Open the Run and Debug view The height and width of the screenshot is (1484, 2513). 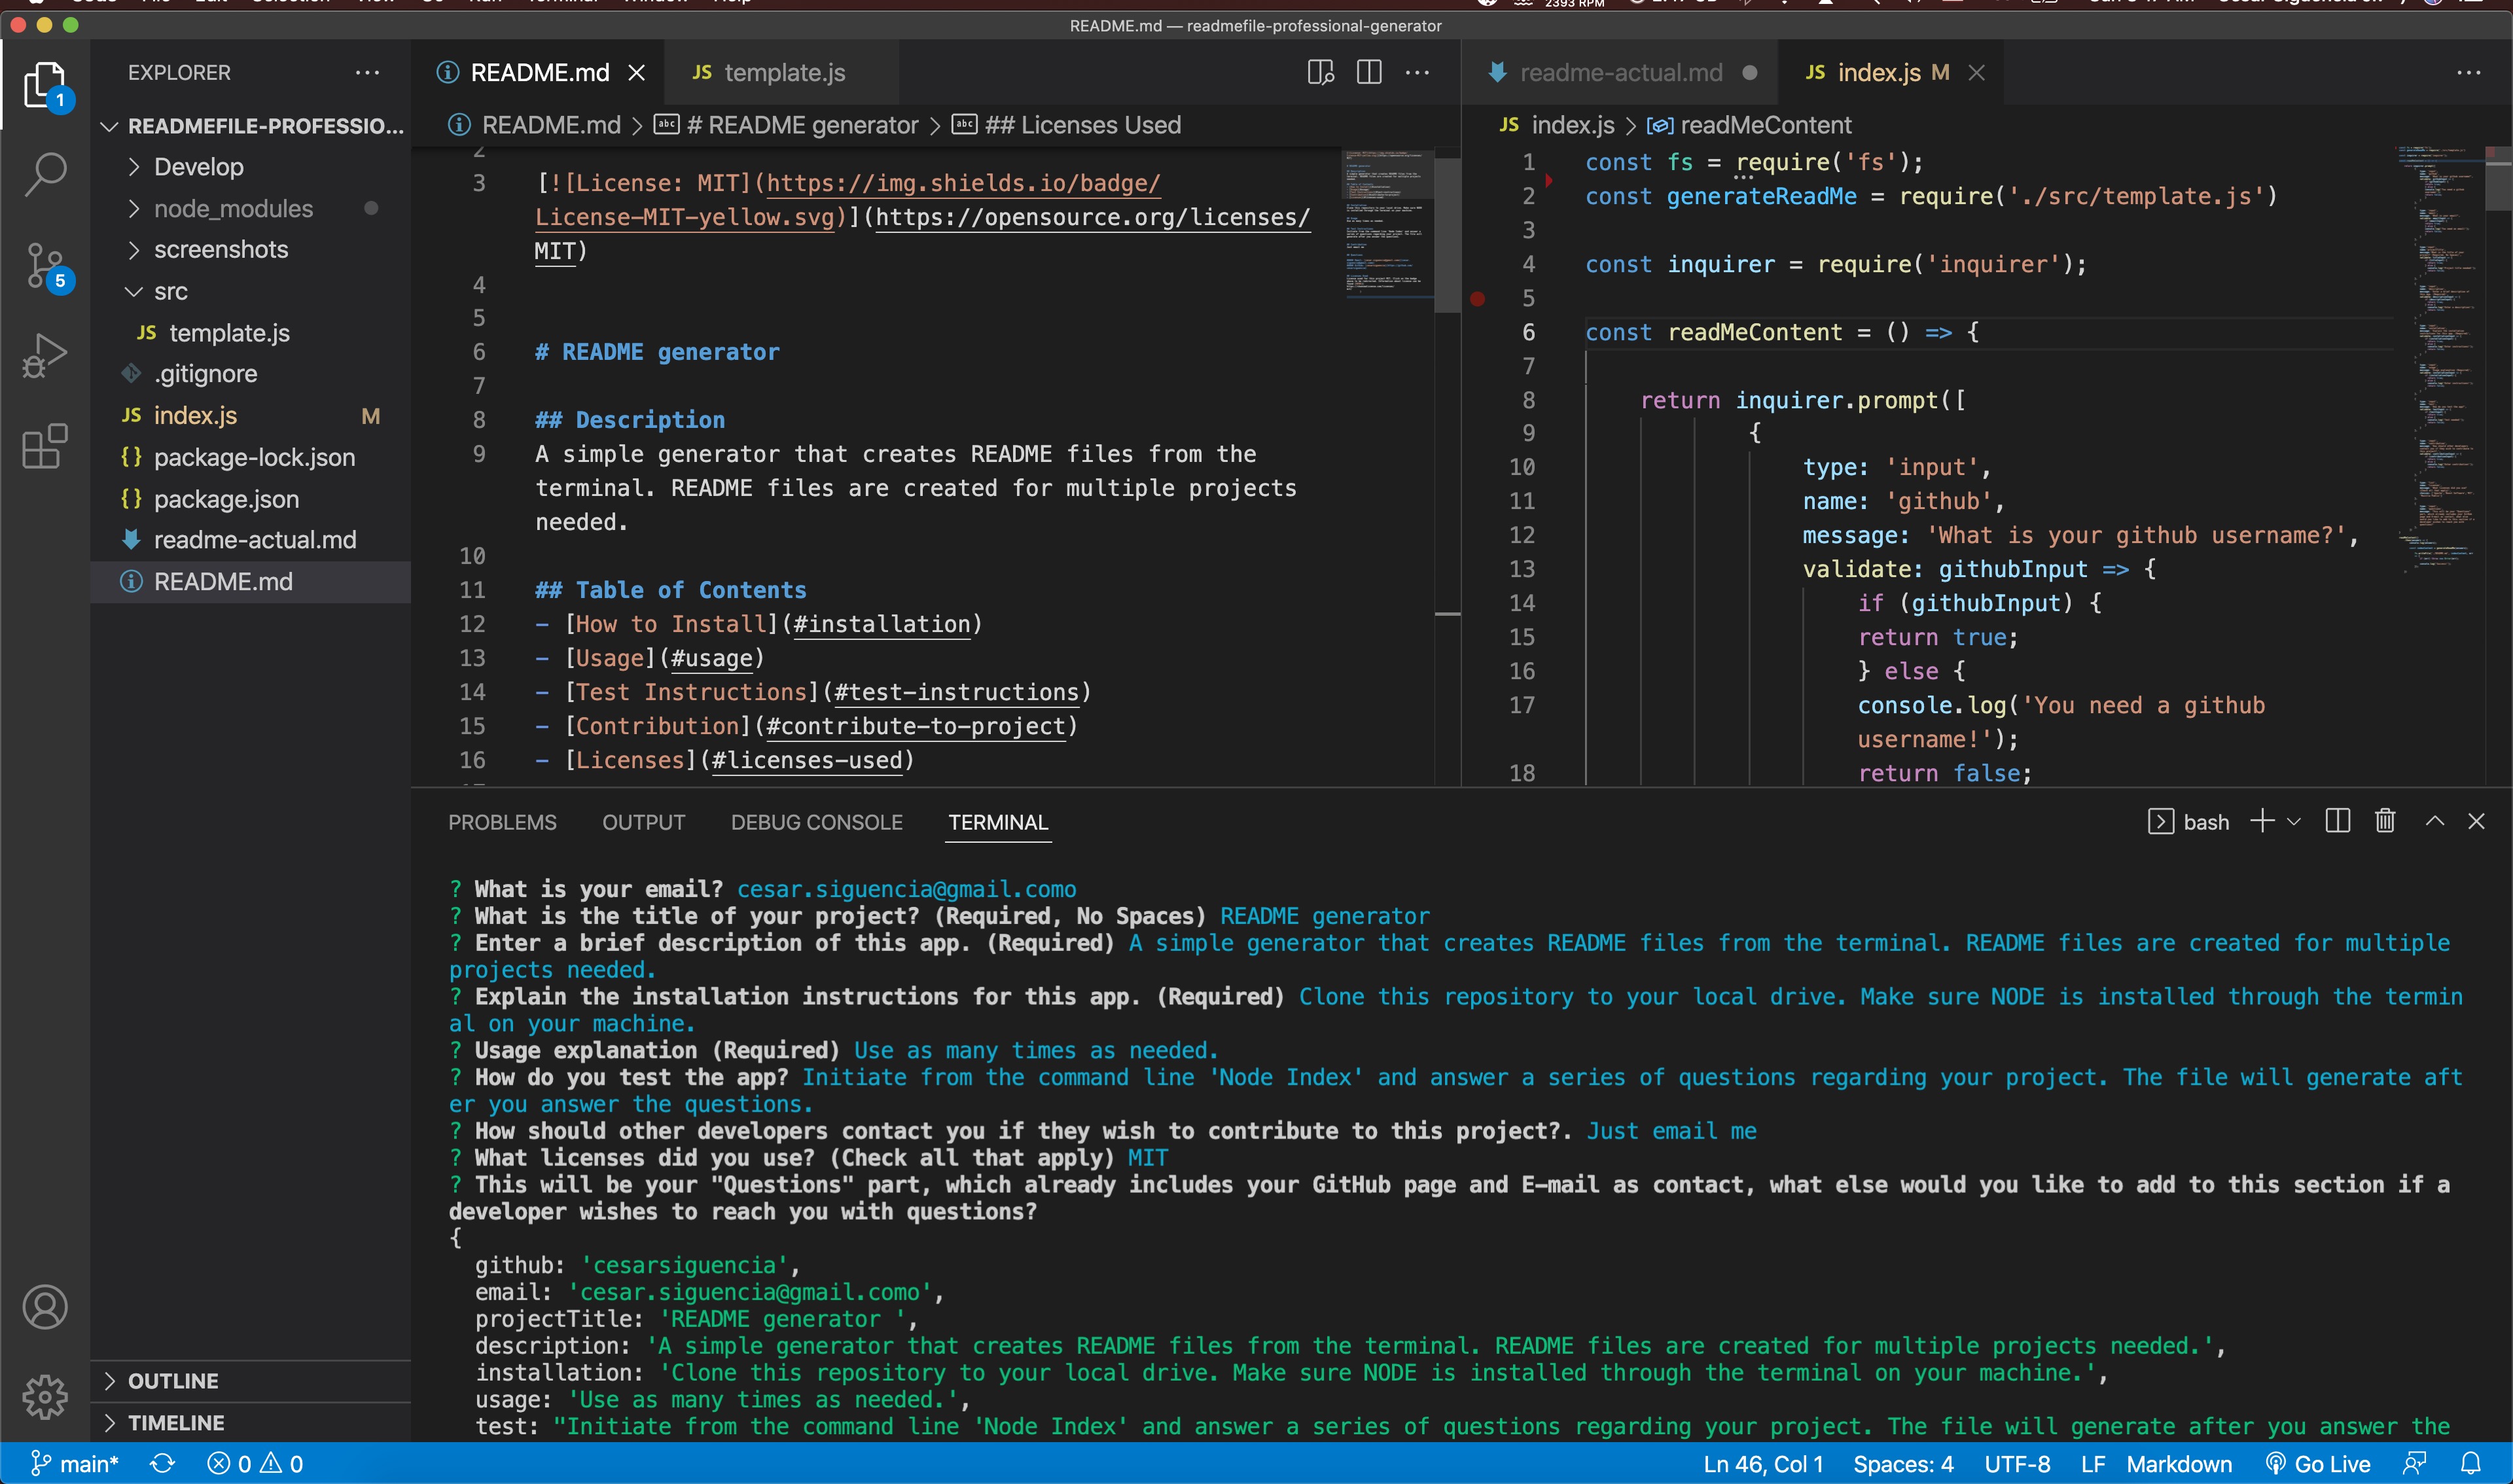(45, 355)
